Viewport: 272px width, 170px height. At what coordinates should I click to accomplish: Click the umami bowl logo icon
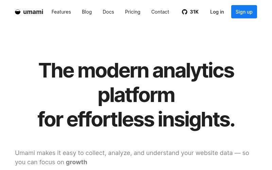tap(18, 12)
